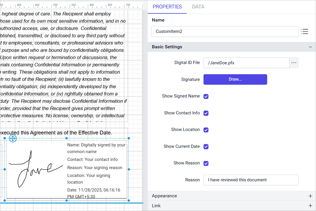Click the move handle on the signature item

click(13, 139)
